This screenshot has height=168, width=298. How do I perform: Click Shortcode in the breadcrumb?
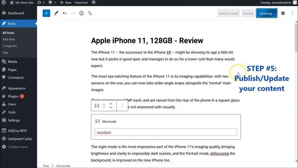pyautogui.click(x=63, y=166)
